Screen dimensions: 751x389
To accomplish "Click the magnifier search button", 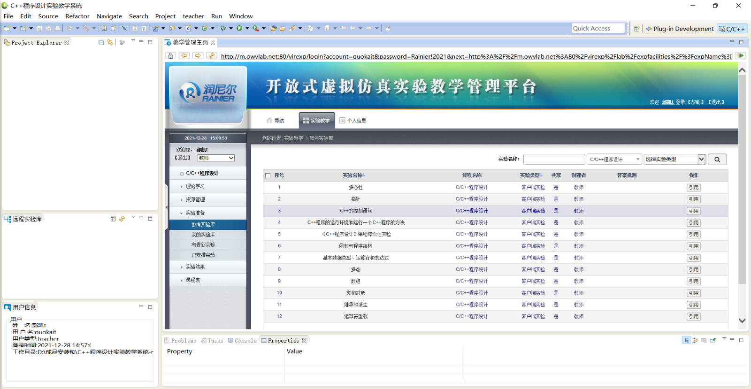I will pyautogui.click(x=717, y=160).
